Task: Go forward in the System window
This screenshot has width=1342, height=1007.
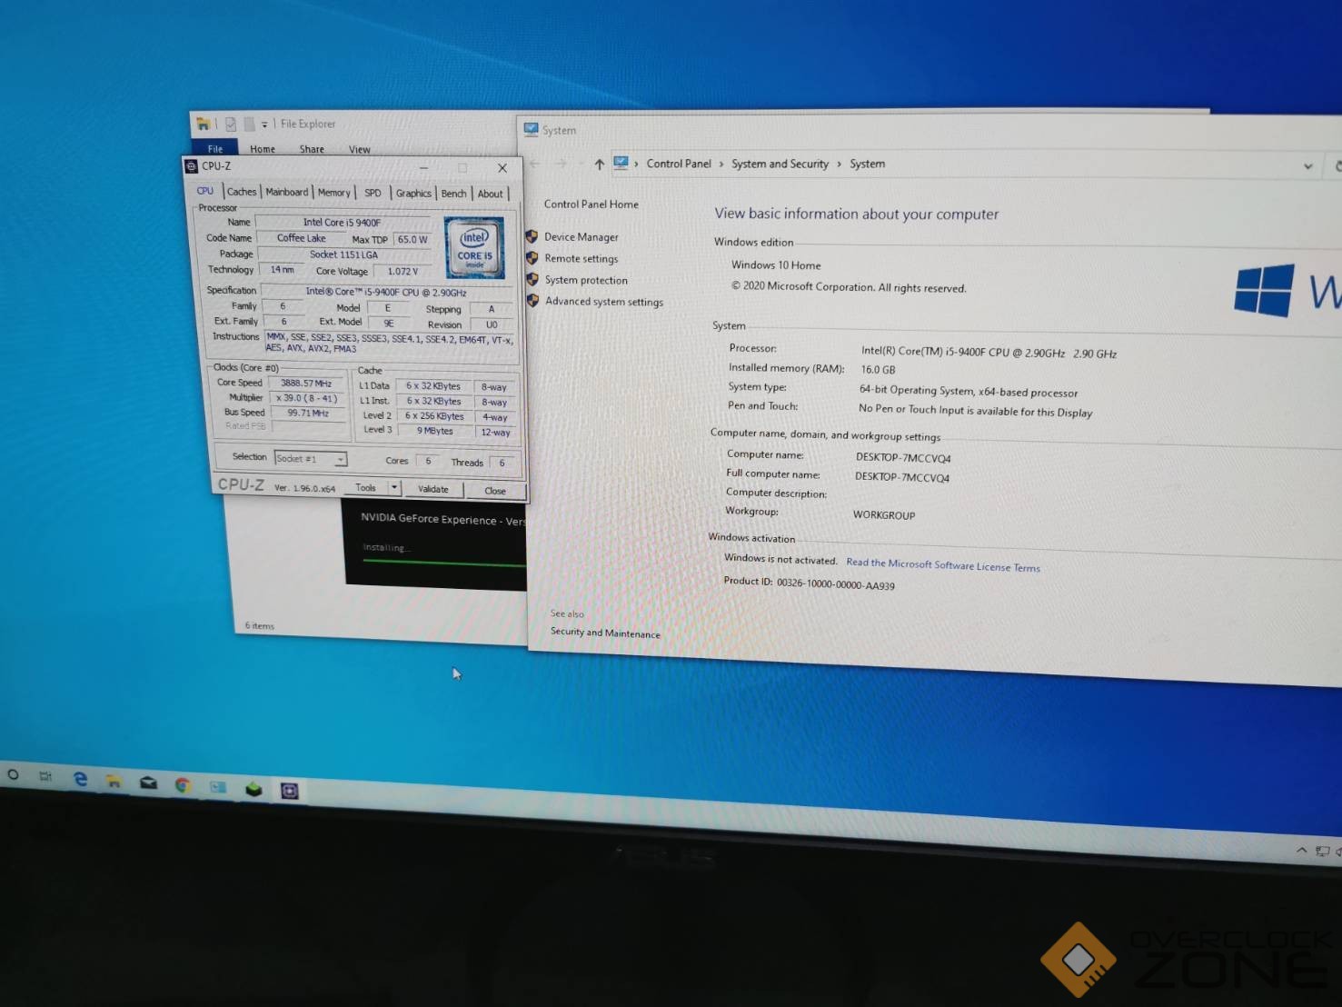Action: 562,164
